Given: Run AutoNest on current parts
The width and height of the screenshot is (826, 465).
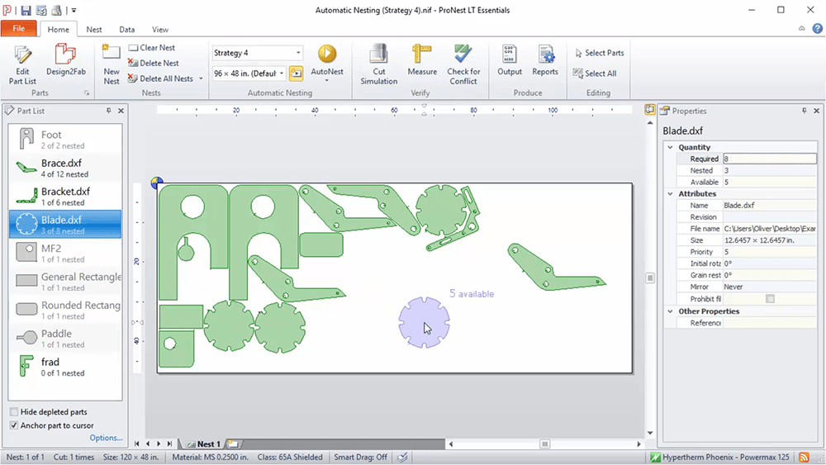Looking at the screenshot, I should coord(327,62).
